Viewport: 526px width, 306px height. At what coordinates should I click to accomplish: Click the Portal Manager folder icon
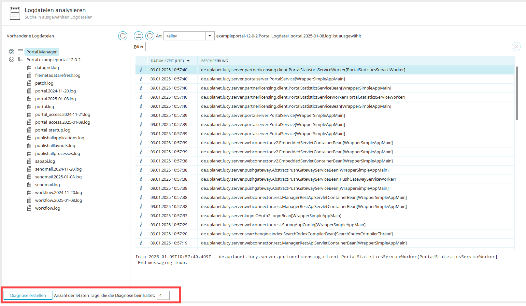coord(21,52)
